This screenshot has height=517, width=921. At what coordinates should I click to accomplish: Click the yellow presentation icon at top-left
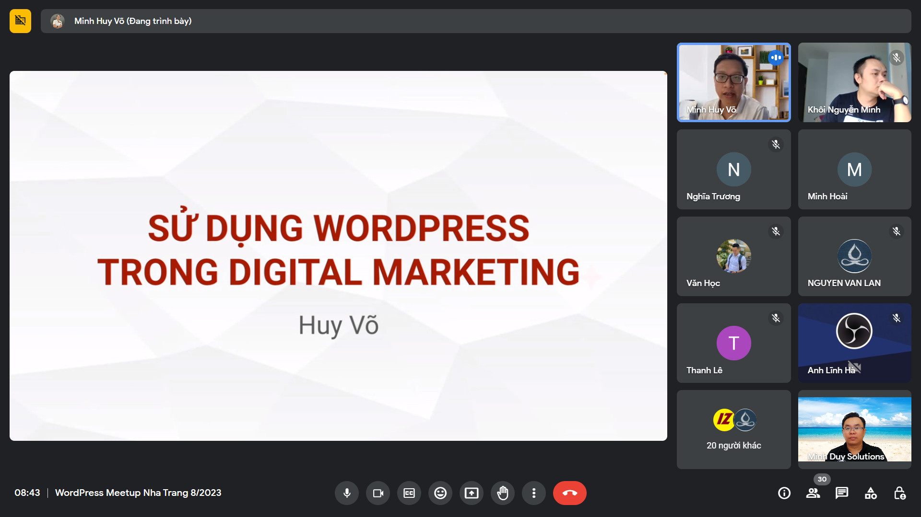pyautogui.click(x=20, y=21)
